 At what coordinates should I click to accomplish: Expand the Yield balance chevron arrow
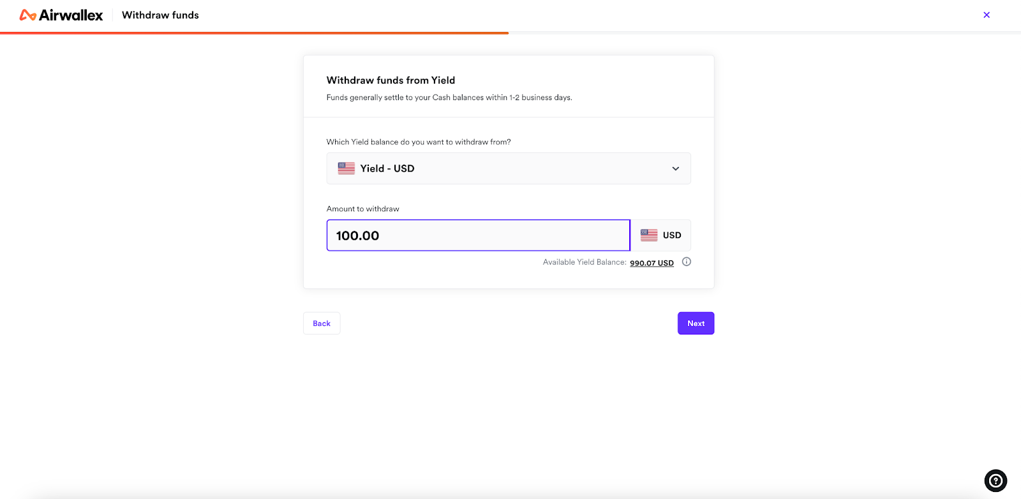coord(676,168)
